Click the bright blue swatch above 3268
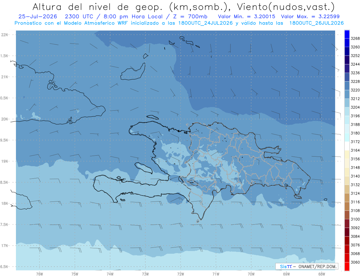This screenshot has height=278, width=361. pyautogui.click(x=347, y=34)
